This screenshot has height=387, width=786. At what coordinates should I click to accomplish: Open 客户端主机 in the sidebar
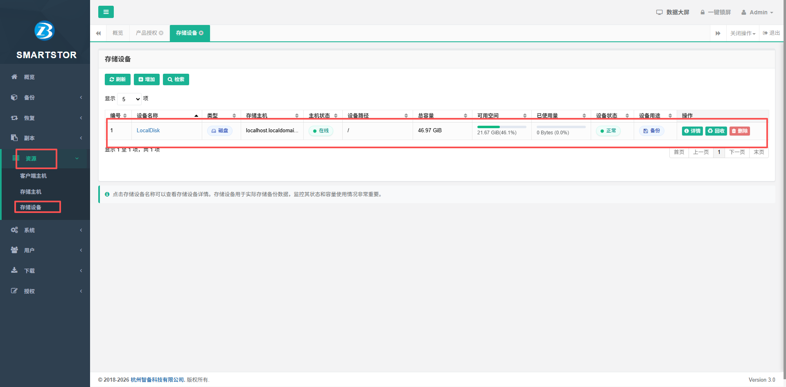[34, 176]
